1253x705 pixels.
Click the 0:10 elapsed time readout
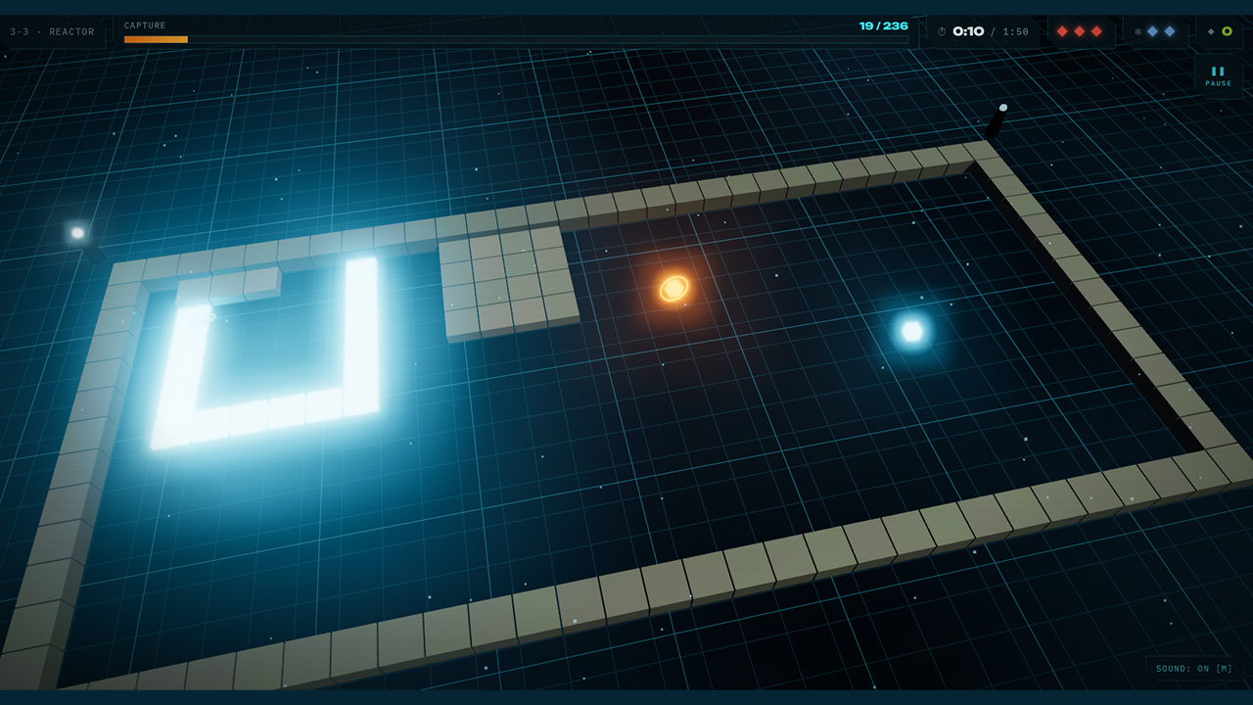[968, 31]
